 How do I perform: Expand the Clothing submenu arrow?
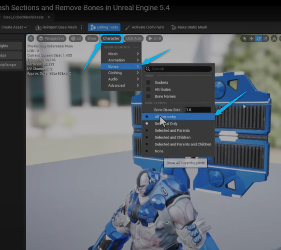pyautogui.click(x=138, y=73)
